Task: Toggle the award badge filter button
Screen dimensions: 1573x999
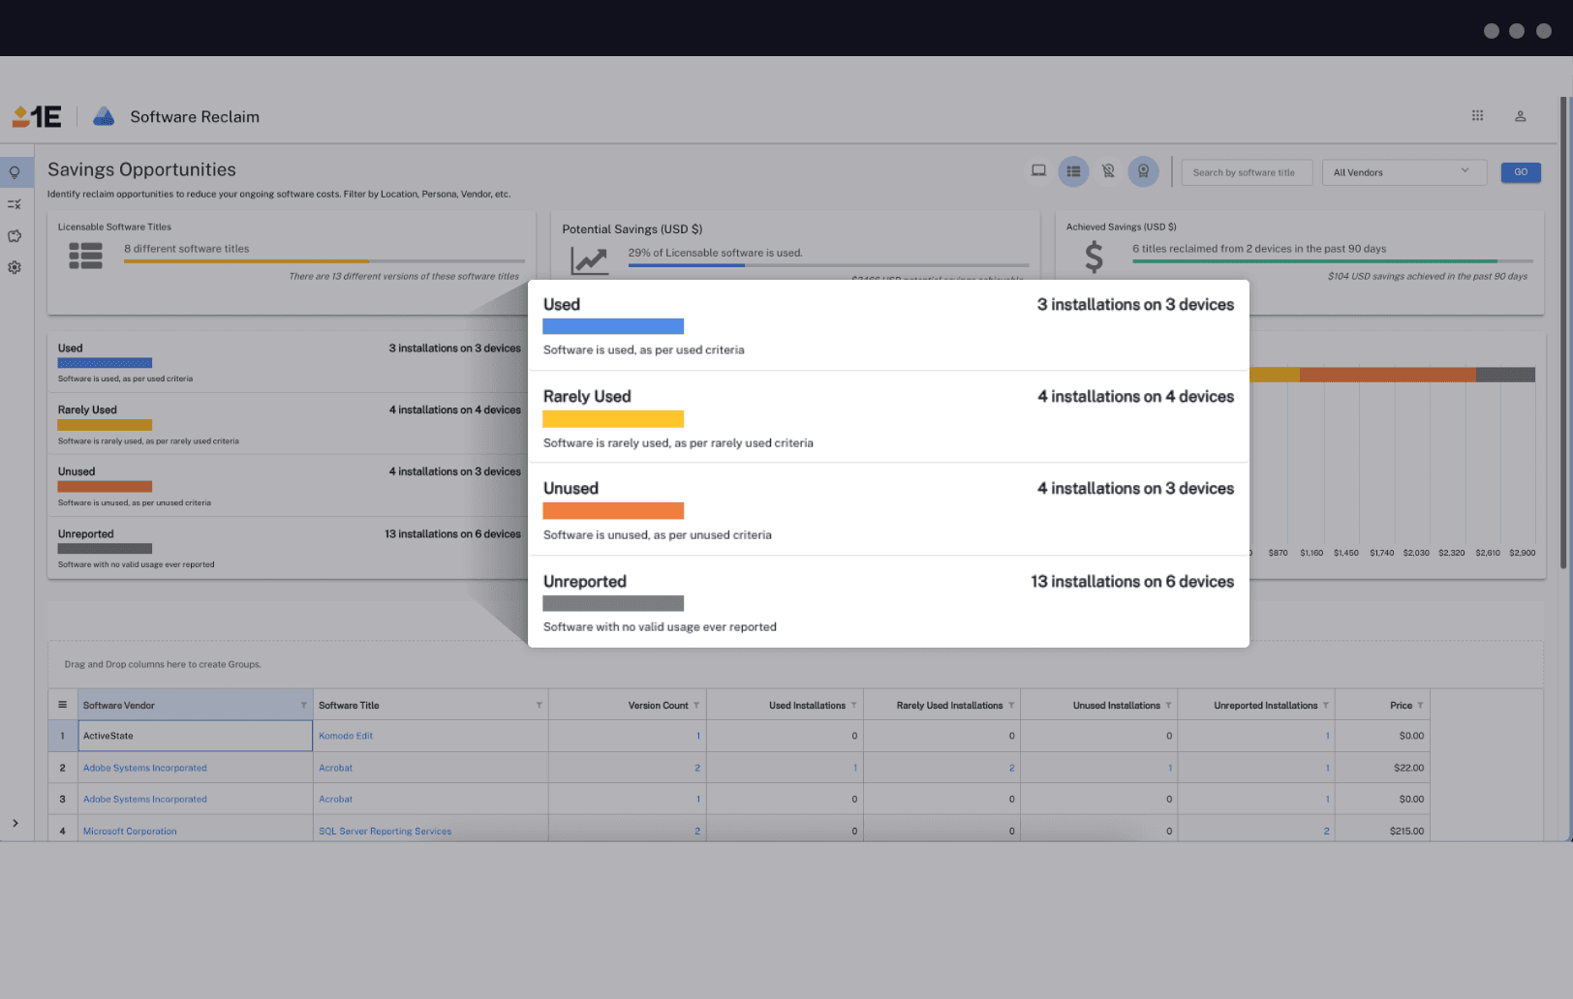Action: 1143,171
